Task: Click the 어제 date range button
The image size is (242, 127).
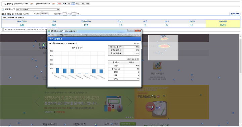Action: (64, 4)
